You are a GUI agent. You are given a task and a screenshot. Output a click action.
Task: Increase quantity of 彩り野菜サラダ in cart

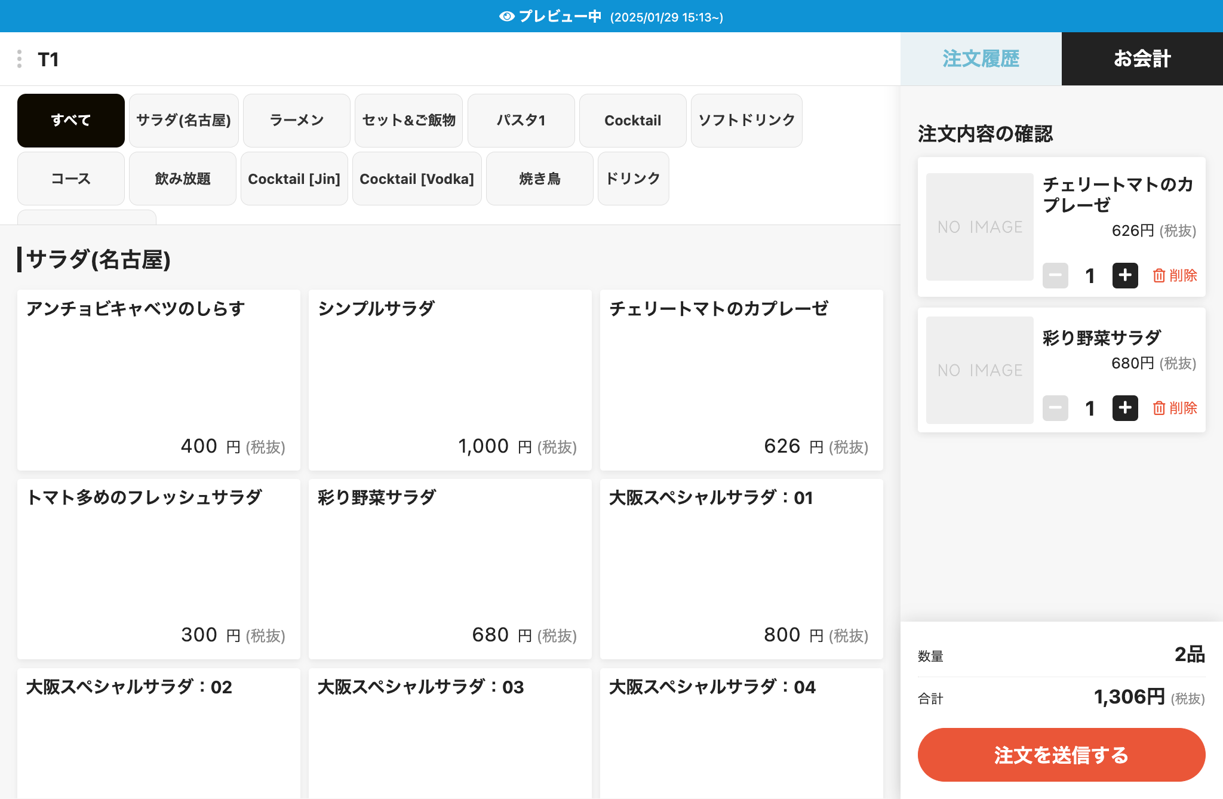point(1125,408)
